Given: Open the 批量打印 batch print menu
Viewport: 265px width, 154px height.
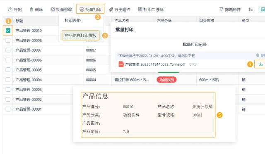Looking at the screenshot, I should 90,9.
